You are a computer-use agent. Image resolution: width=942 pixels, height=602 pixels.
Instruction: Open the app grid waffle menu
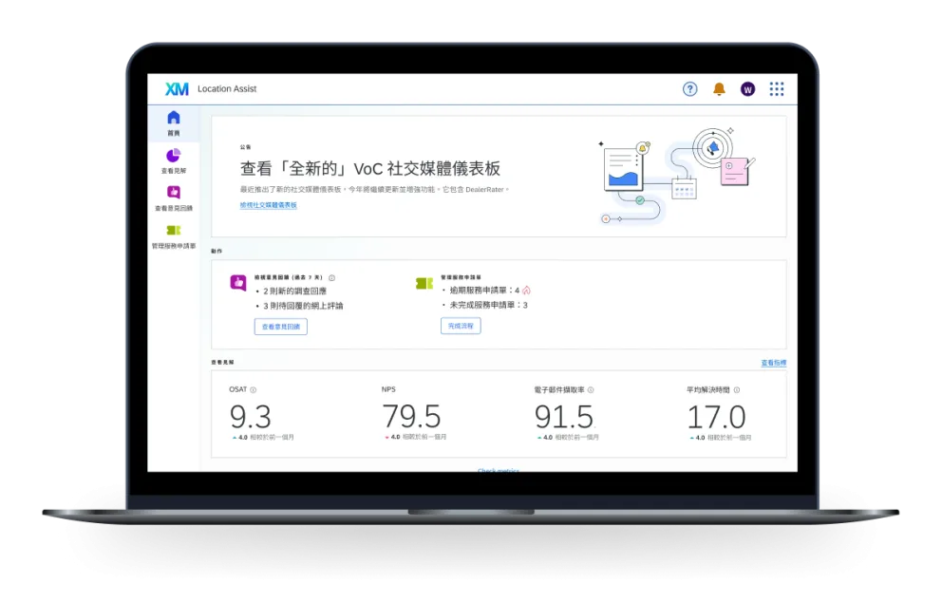(776, 88)
